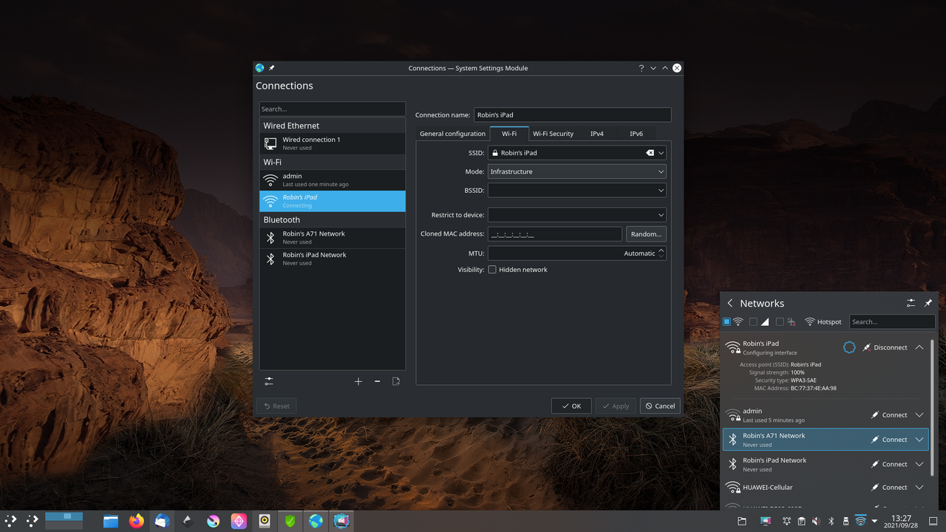This screenshot has width=946, height=532.
Task: Export the selected connection
Action: coord(396,381)
